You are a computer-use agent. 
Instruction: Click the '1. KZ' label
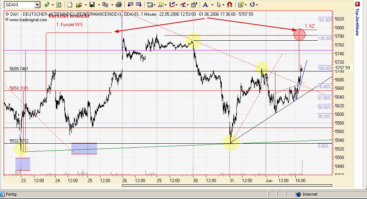309,26
